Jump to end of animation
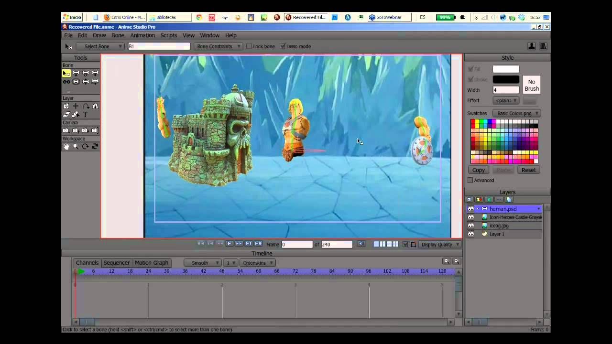612x344 pixels. click(258, 244)
